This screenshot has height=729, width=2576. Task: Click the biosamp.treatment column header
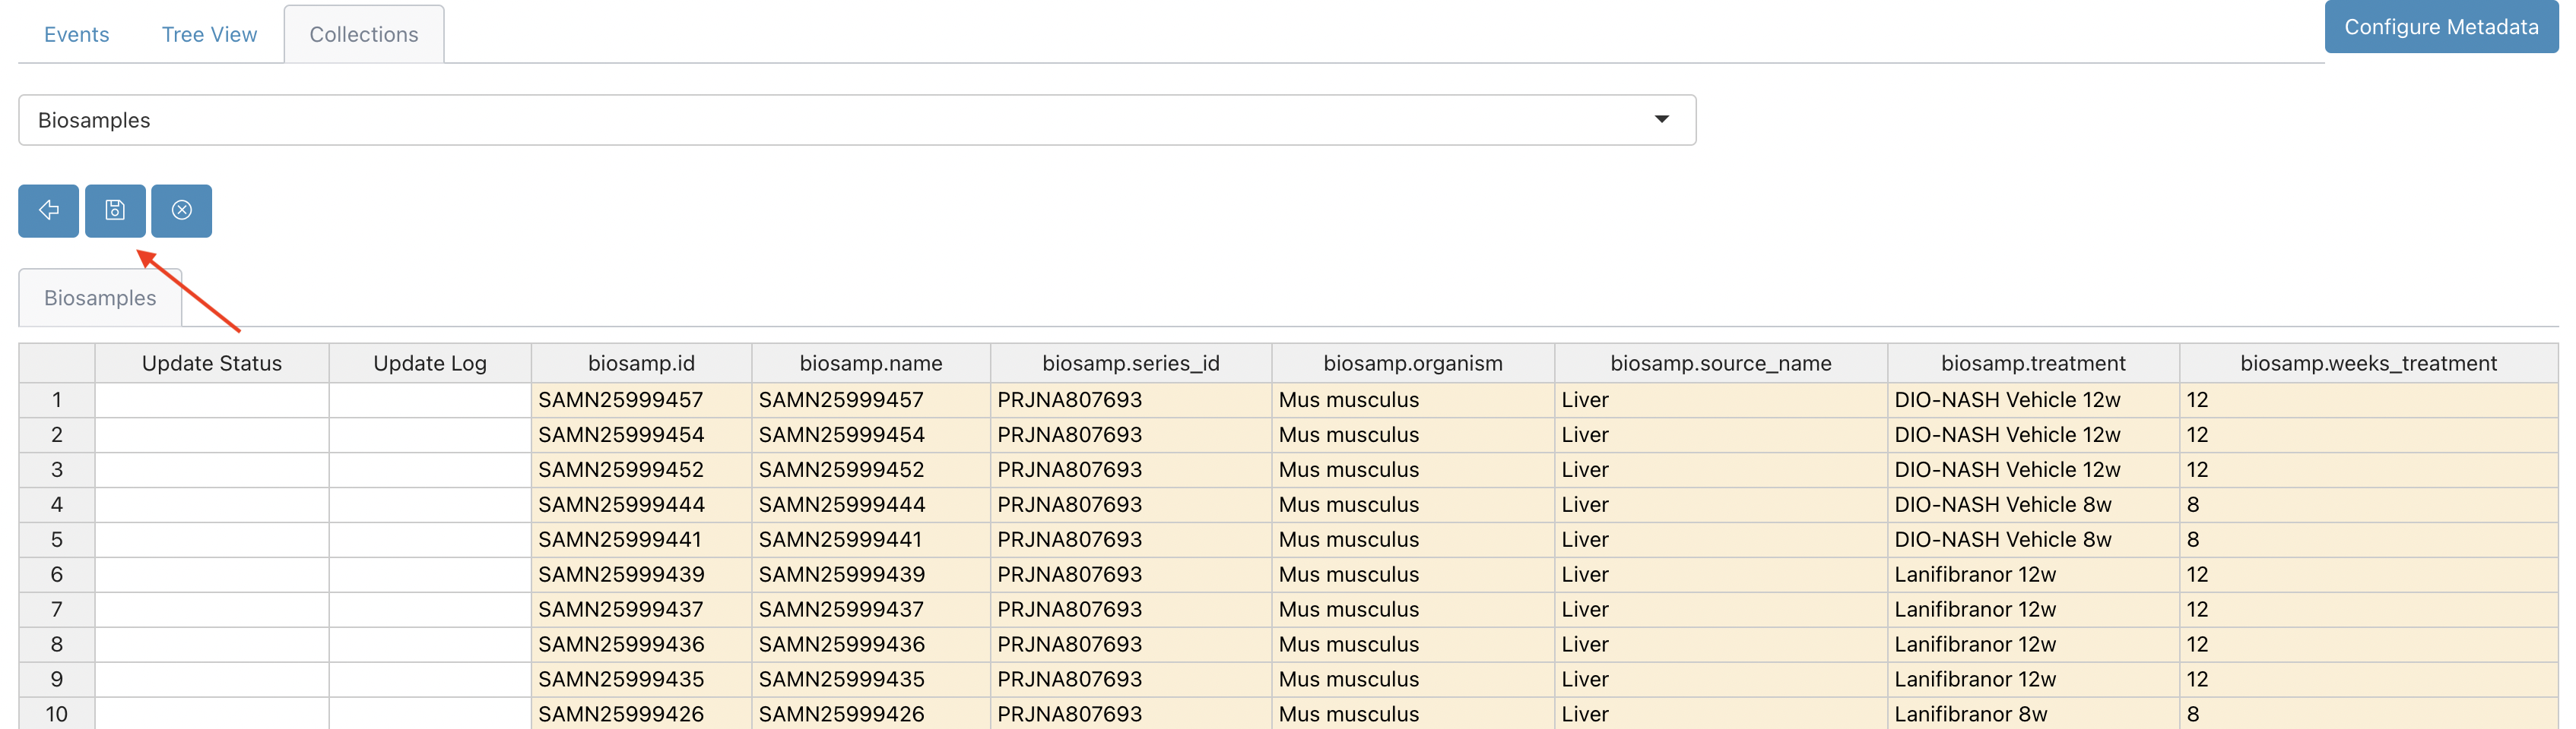pyautogui.click(x=2033, y=364)
